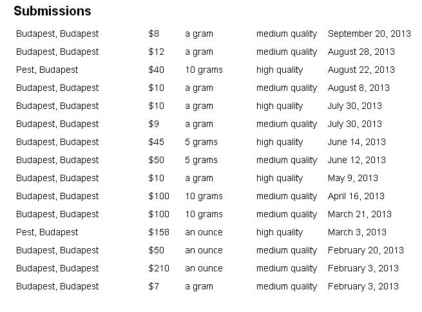The width and height of the screenshot is (422, 312).
Task: Click the May 9, 2013 date
Action: [353, 178]
